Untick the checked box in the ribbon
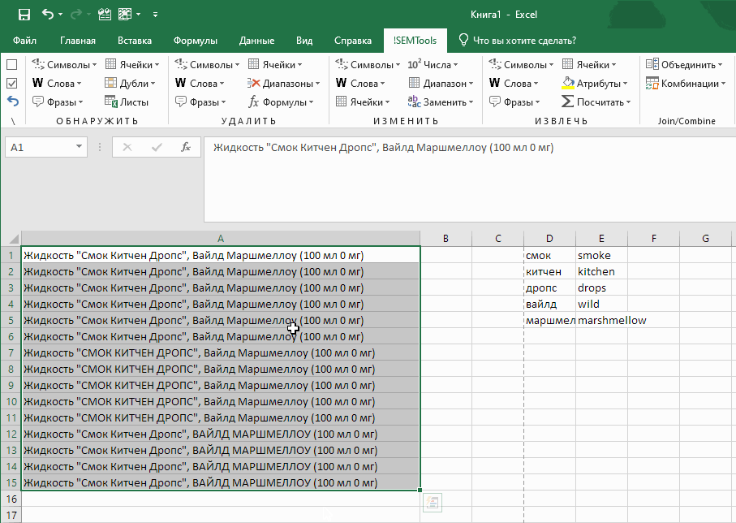 (x=11, y=83)
